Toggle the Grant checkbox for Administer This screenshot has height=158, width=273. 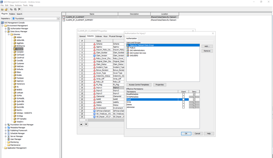(x=183, y=107)
